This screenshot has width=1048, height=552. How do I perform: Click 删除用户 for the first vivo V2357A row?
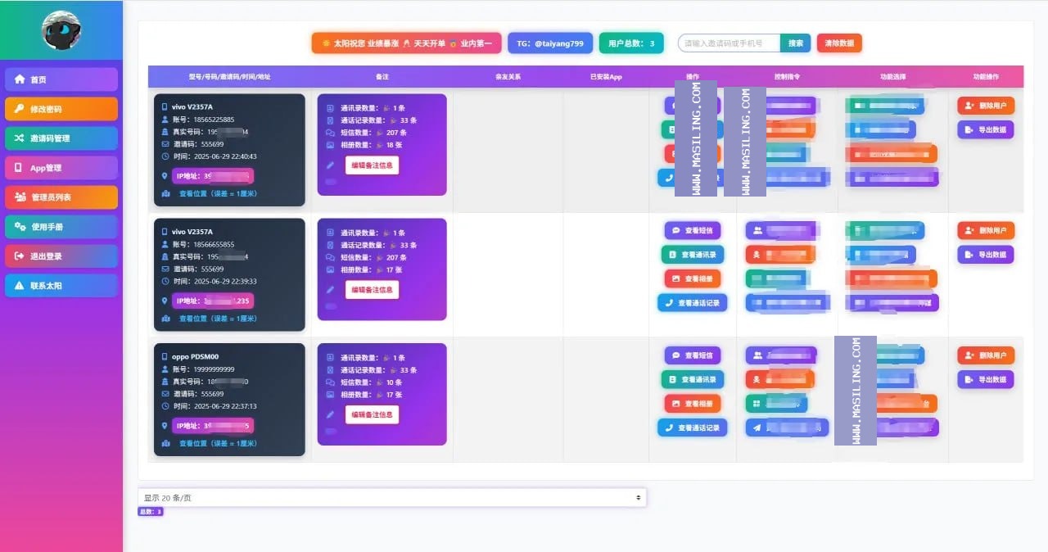[x=986, y=106]
